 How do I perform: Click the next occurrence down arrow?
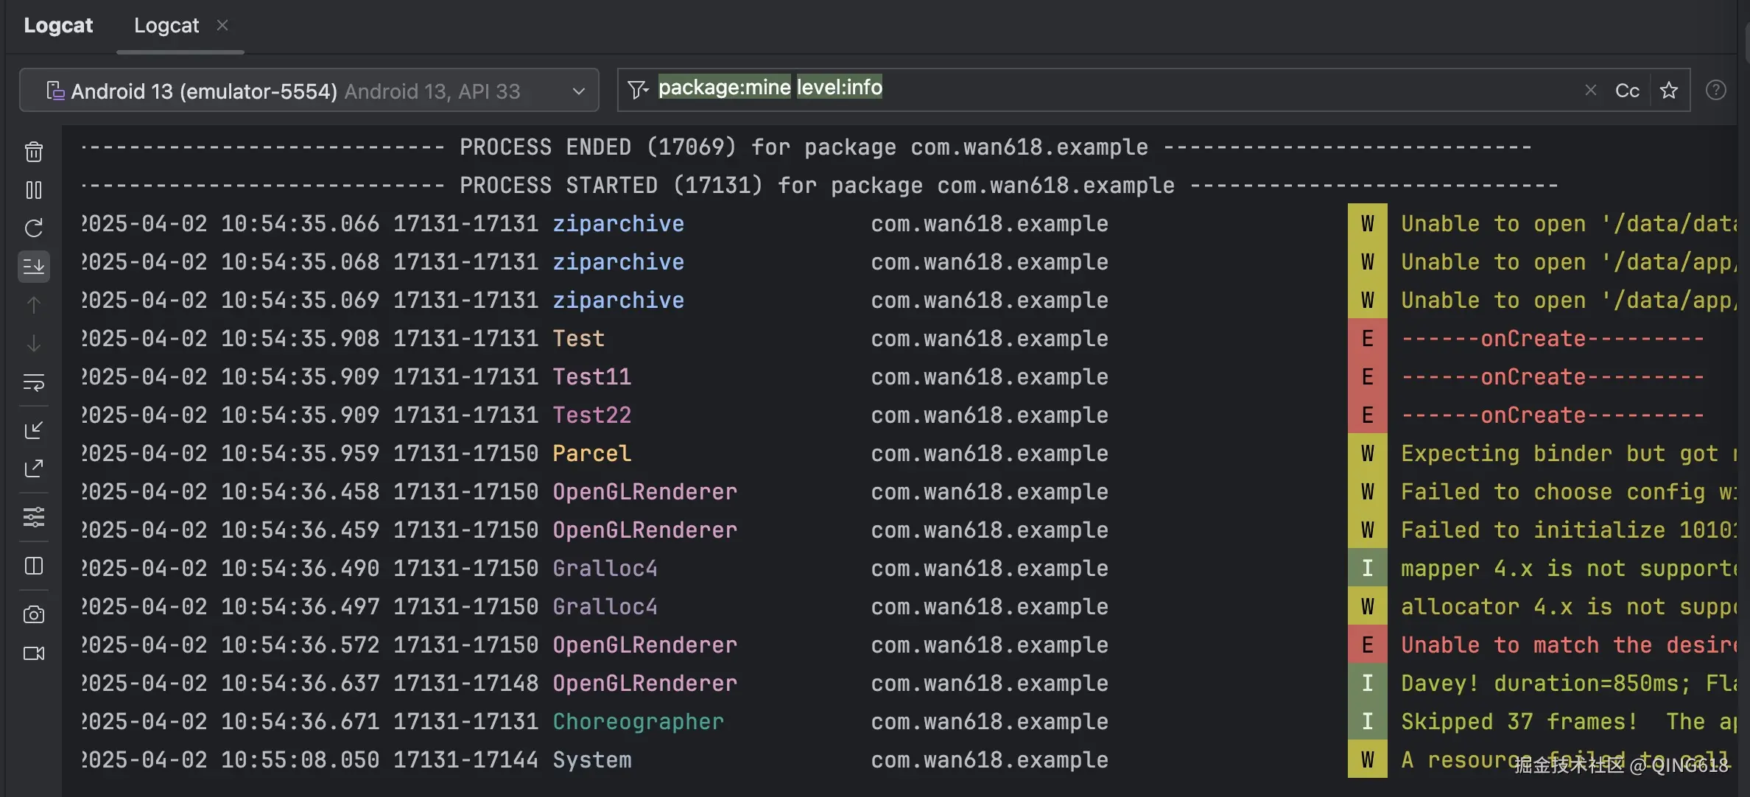[x=34, y=343]
